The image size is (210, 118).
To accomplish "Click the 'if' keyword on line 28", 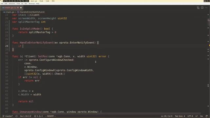I will tap(20, 46).
